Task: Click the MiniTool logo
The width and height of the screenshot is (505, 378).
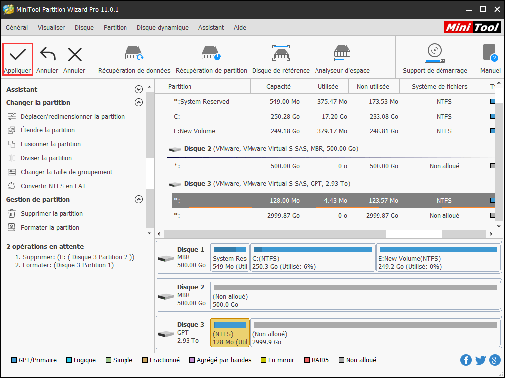Action: 472,27
